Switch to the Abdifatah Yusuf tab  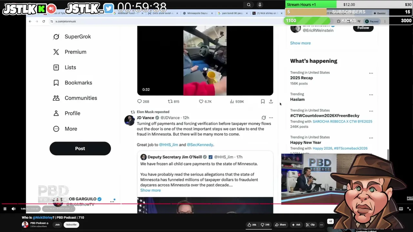128,13
